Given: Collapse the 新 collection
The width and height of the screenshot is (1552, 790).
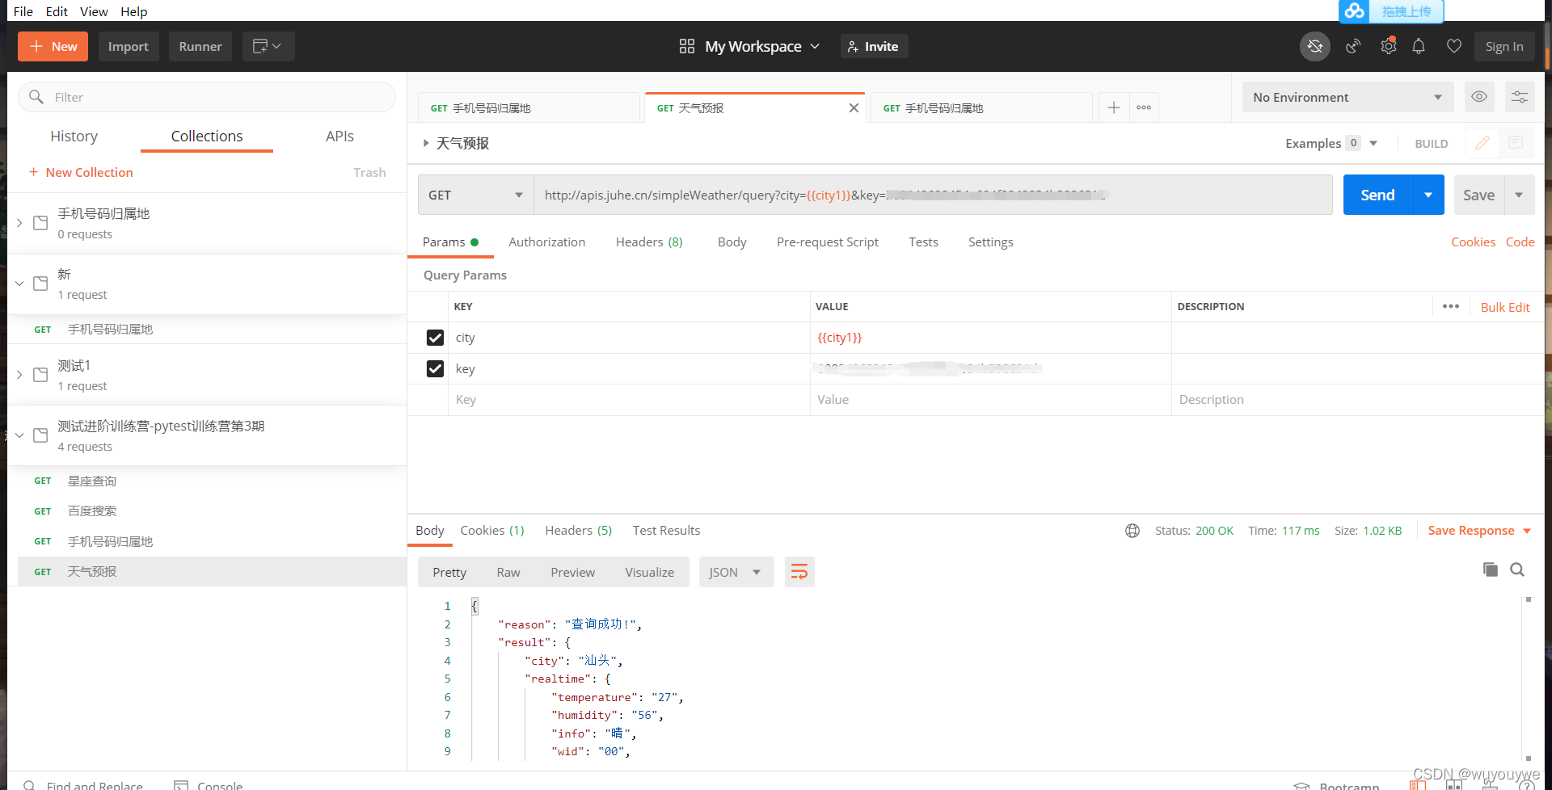Looking at the screenshot, I should click(x=19, y=284).
